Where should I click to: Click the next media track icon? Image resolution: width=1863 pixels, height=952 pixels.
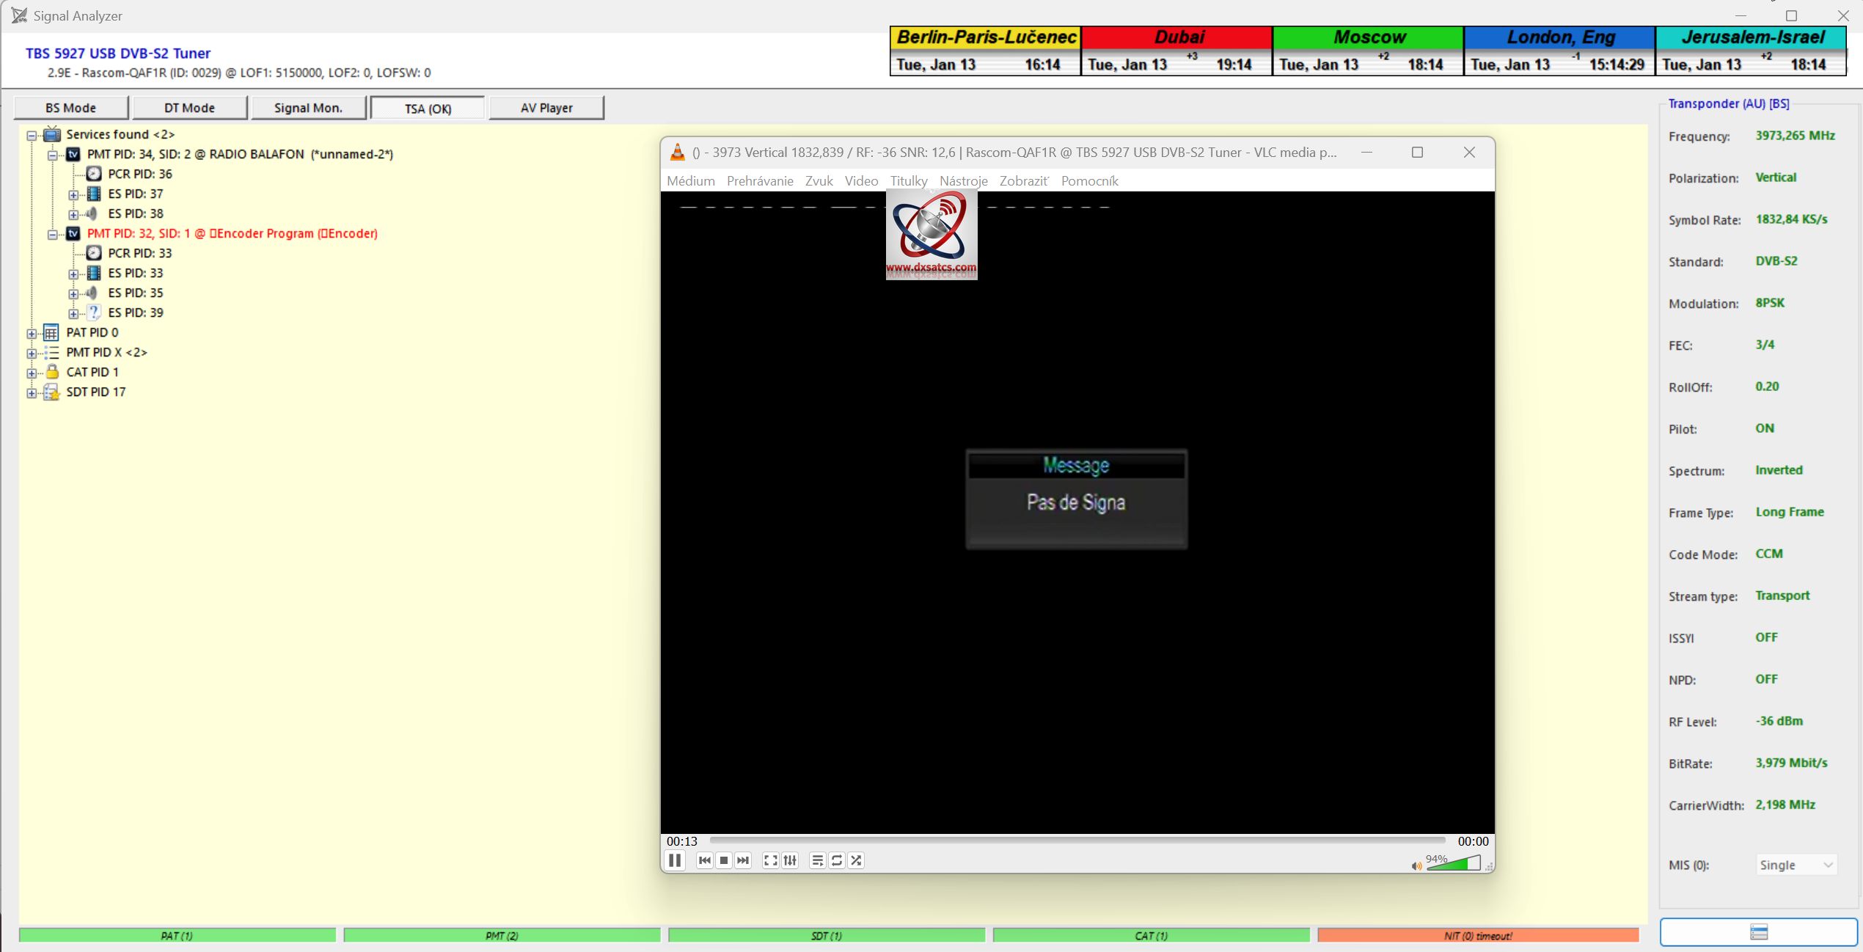click(743, 860)
